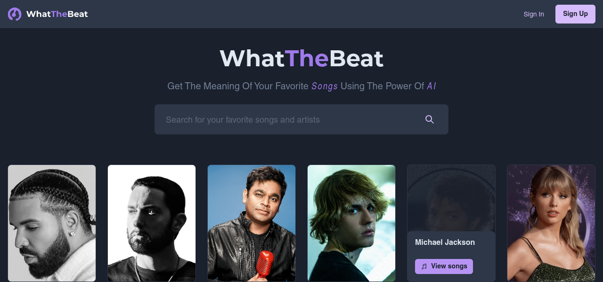This screenshot has width=603, height=282.
Task: Click the italic word Songs in the tagline
Action: pos(325,86)
